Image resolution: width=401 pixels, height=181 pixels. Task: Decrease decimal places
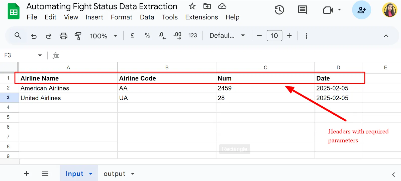pos(162,36)
